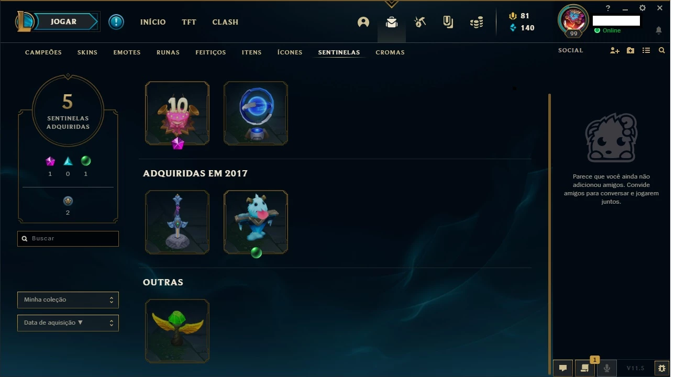Go to TFT in top navigation
This screenshot has height=377, width=675.
point(189,22)
